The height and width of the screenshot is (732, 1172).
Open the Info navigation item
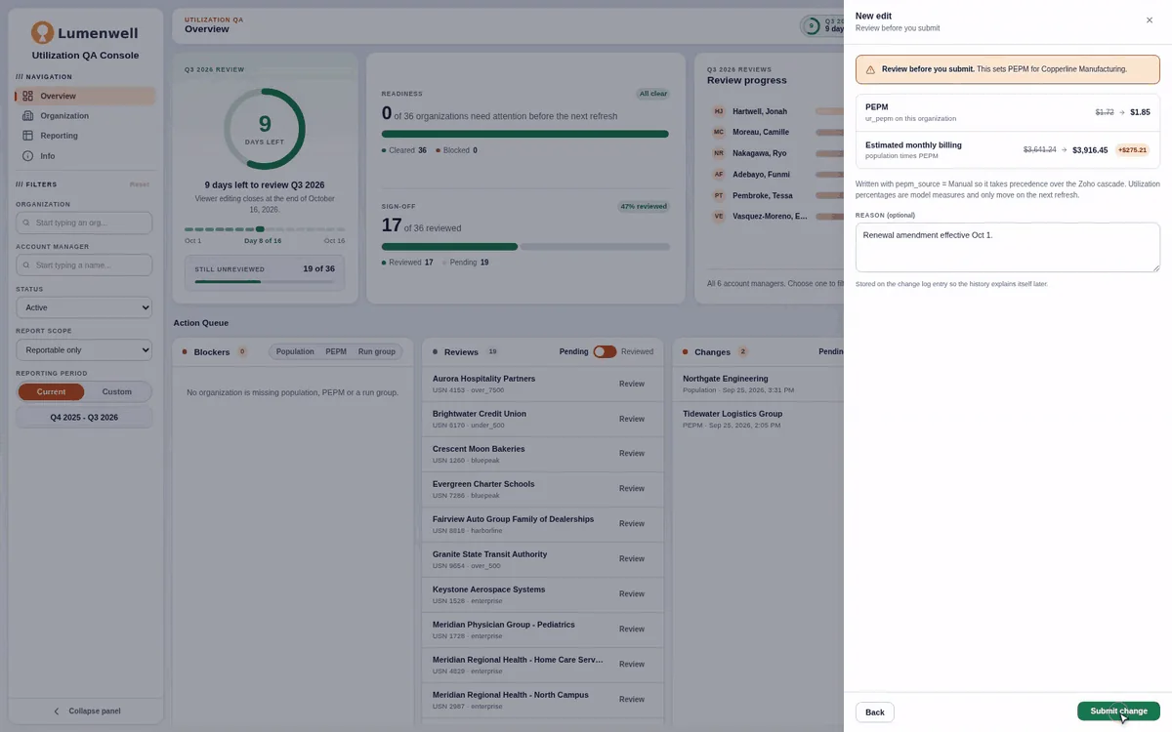85,156
